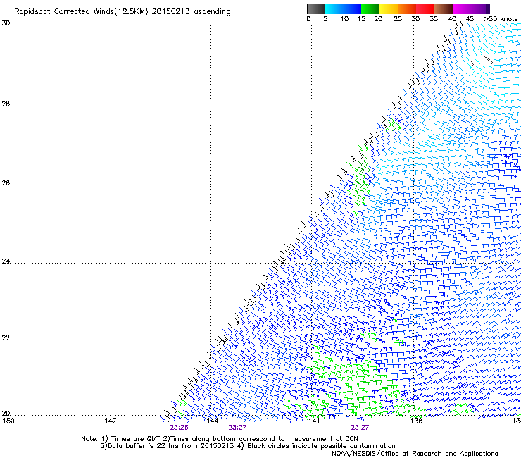521x458 pixels.
Task: Click the latitude label '22'
Action: coord(6,338)
